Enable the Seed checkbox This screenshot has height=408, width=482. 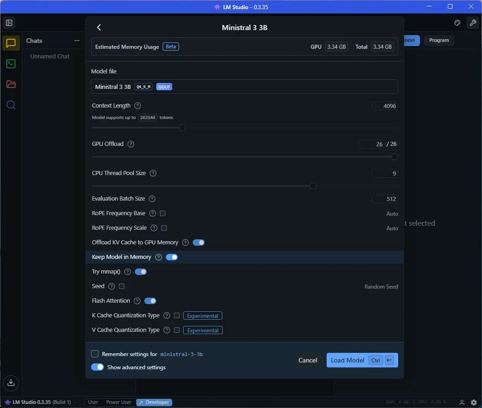(122, 286)
